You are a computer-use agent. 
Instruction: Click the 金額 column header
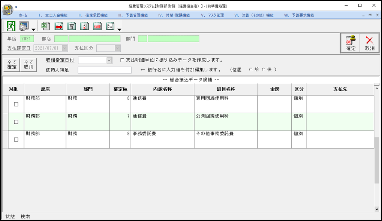(x=274, y=89)
